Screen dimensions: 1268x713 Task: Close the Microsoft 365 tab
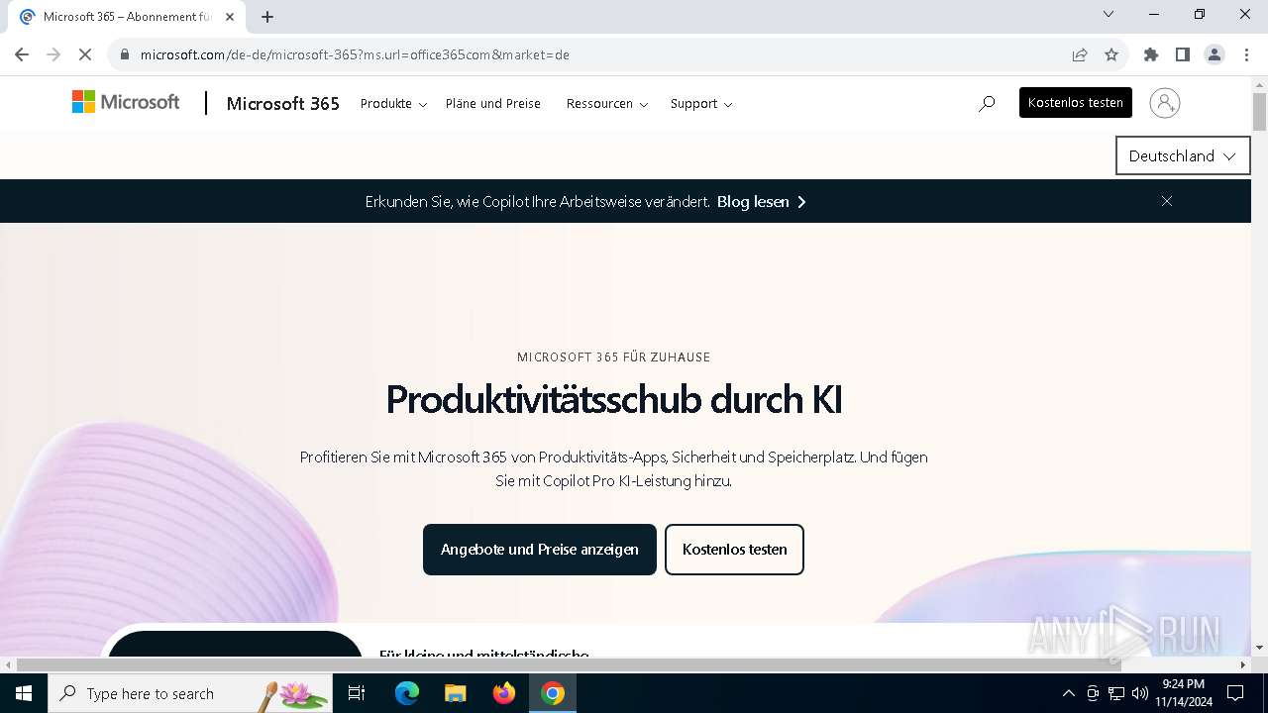(231, 17)
